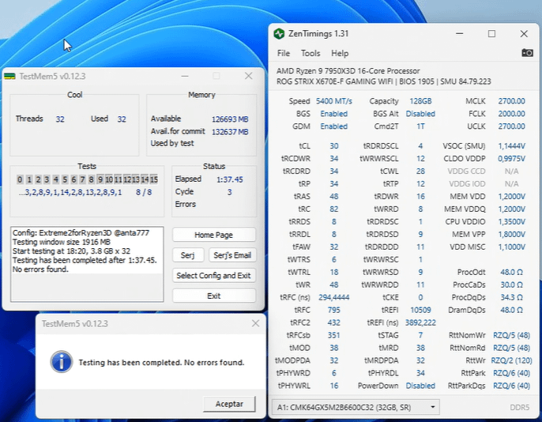Click the Home Page button in TestMem5
The height and width of the screenshot is (422, 542).
214,235
